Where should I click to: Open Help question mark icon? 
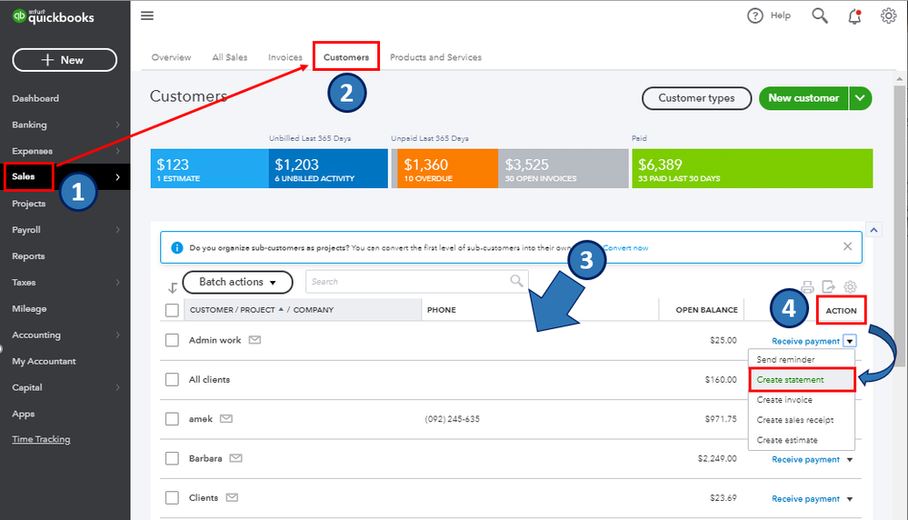754,15
